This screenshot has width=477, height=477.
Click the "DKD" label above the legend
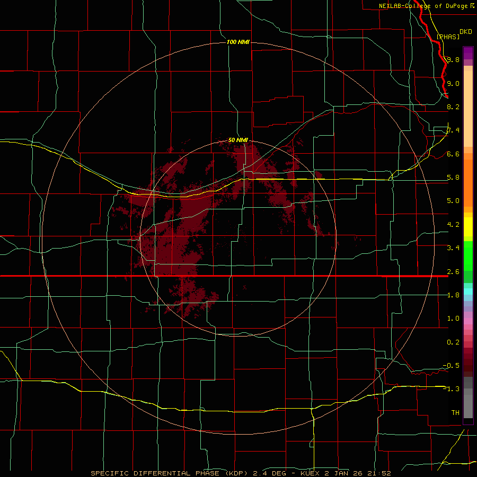[x=465, y=32]
